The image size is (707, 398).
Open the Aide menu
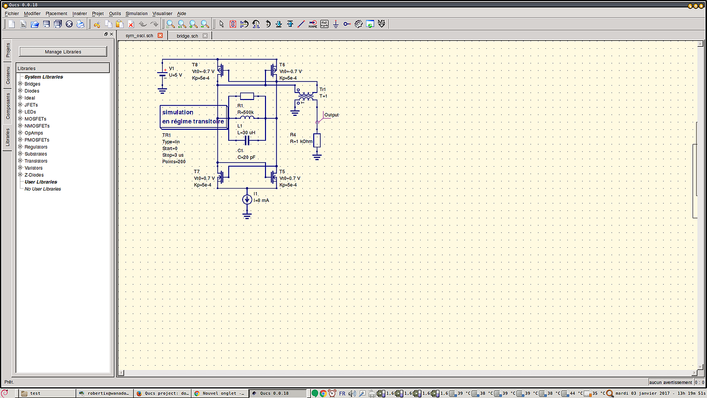(x=181, y=13)
